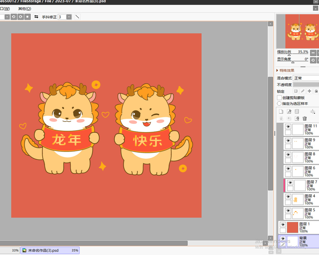Create a new normal layer

[281, 111]
